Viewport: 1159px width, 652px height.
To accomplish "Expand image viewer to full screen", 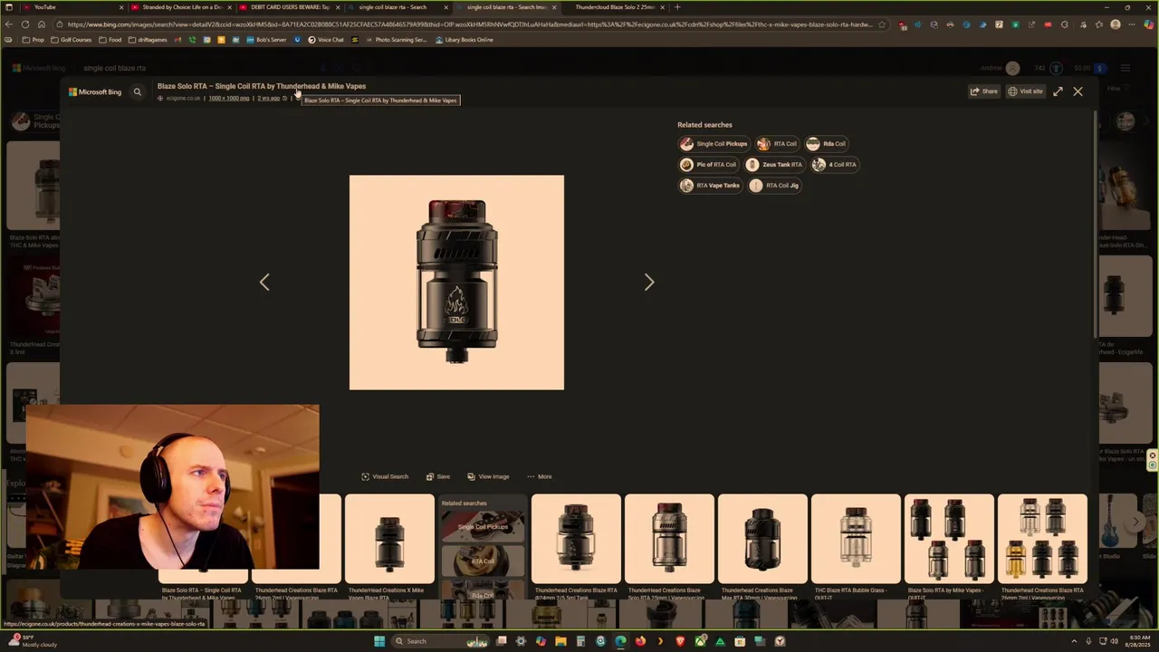I will click(x=1058, y=91).
